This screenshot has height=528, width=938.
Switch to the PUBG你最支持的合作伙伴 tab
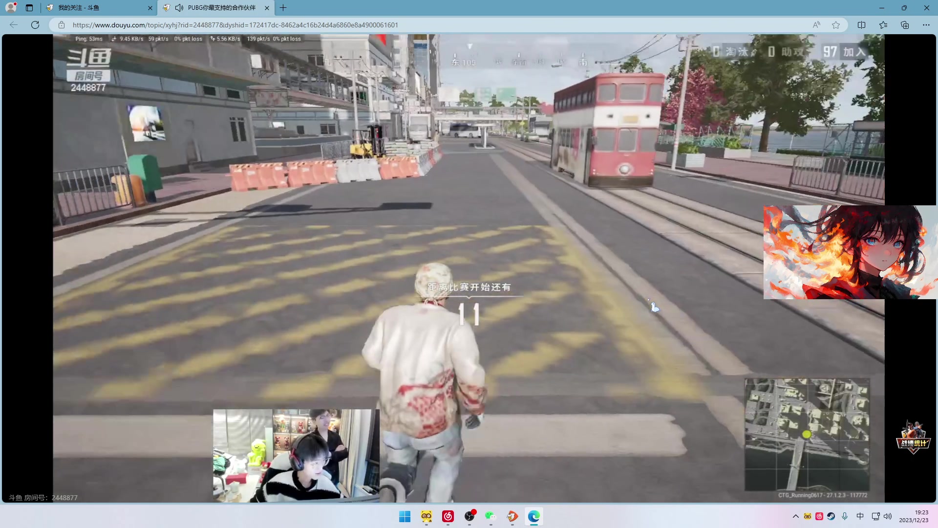[216, 8]
